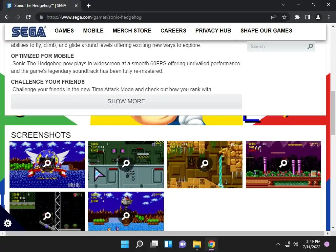Click the network display icon in system tray
The image size is (336, 252).
coord(287,244)
